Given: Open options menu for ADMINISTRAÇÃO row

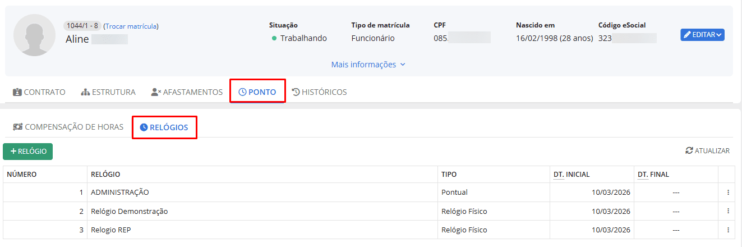Looking at the screenshot, I should pos(728,193).
